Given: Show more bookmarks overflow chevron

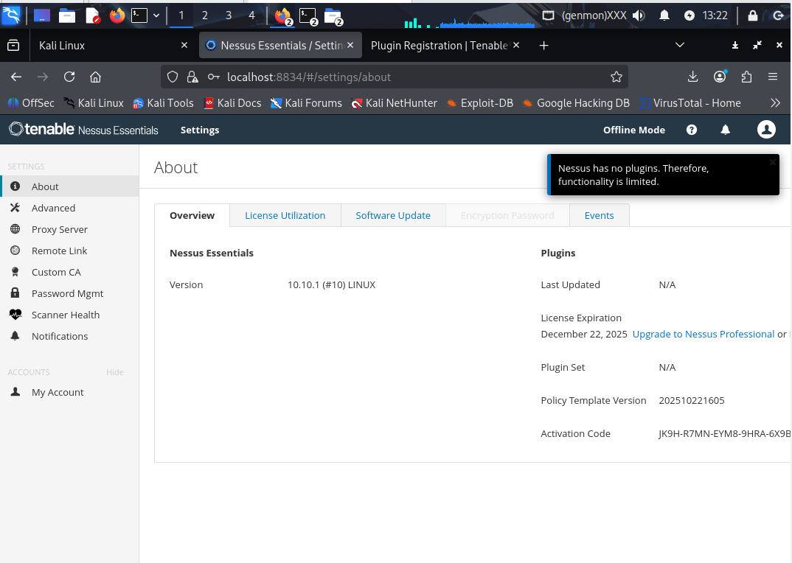Looking at the screenshot, I should 775,103.
